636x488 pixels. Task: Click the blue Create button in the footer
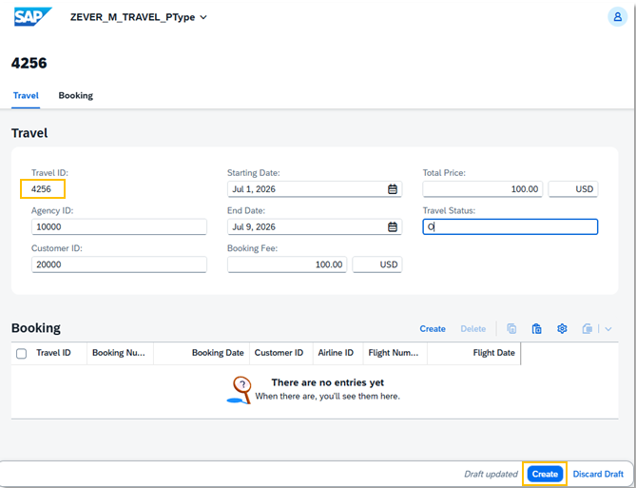tap(545, 474)
